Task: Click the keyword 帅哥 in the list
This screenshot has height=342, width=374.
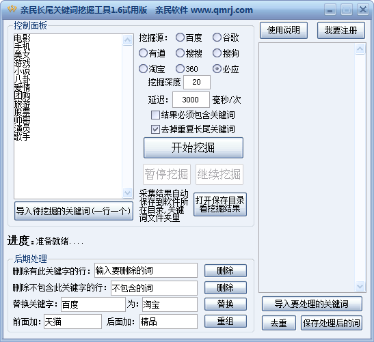Action: (x=22, y=120)
